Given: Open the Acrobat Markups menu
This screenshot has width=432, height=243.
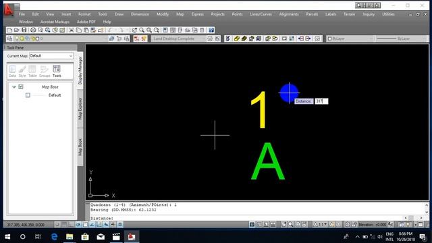Looking at the screenshot, I should (x=55, y=22).
